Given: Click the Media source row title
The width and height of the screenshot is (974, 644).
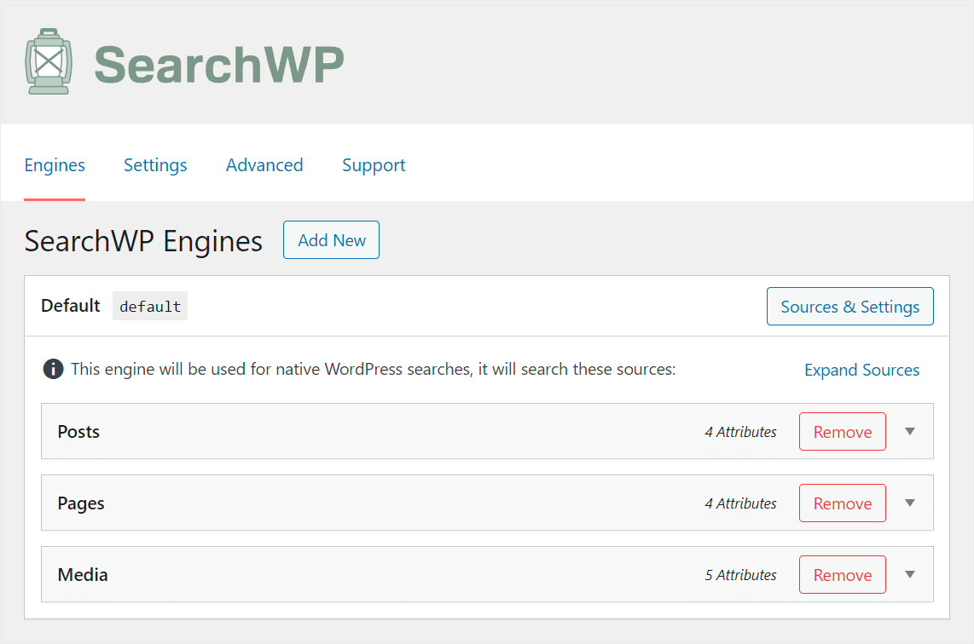Looking at the screenshot, I should [83, 574].
